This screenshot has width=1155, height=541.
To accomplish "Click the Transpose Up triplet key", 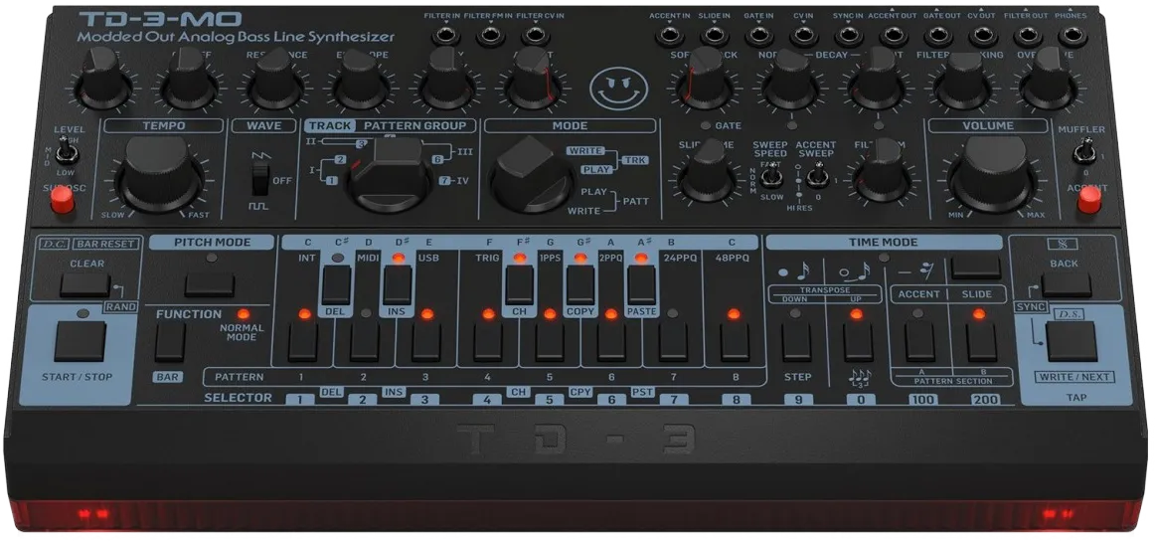I will [x=858, y=342].
